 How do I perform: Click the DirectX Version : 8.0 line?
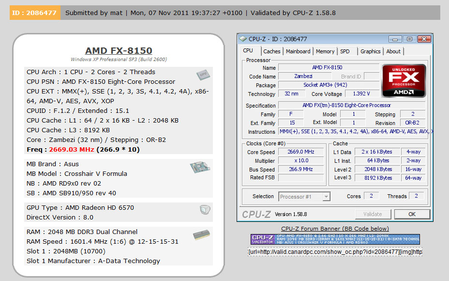point(60,218)
